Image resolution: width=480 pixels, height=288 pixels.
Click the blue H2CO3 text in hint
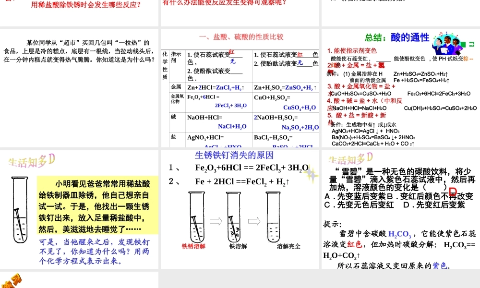coord(399,234)
